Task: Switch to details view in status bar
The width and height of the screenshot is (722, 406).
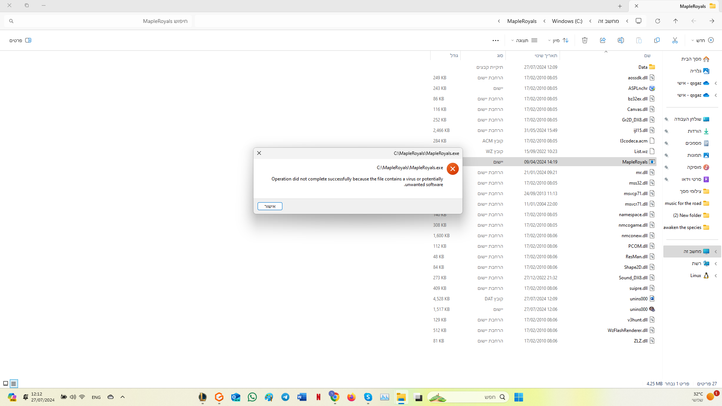Action: (x=14, y=383)
